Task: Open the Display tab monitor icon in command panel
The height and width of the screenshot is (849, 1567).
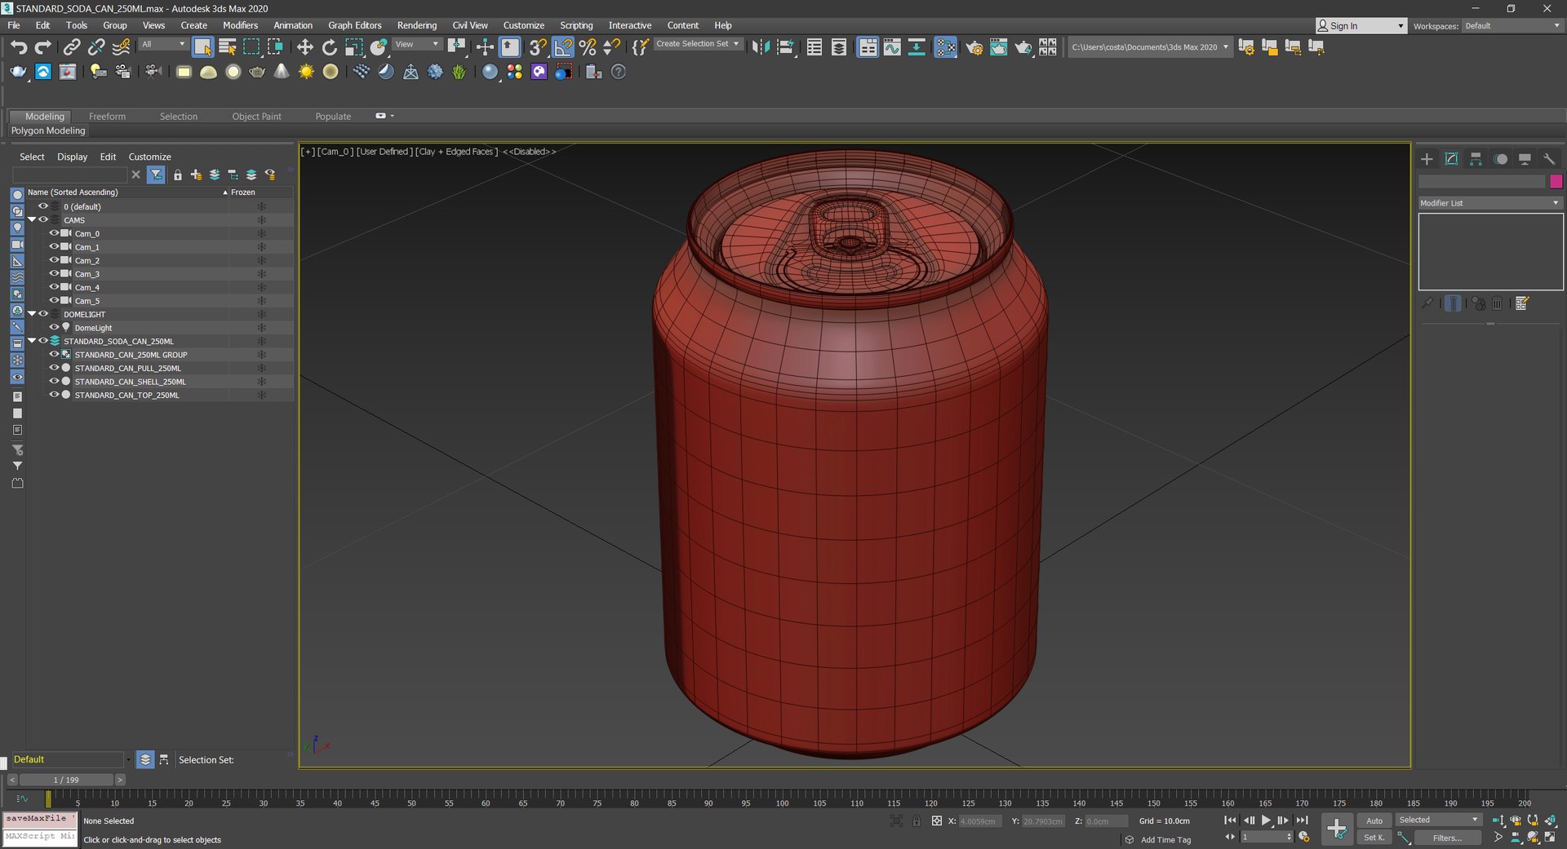Action: 1525,159
